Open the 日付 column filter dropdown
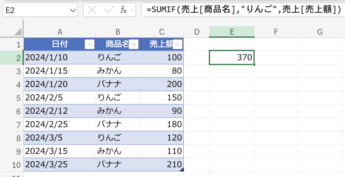 89,44
